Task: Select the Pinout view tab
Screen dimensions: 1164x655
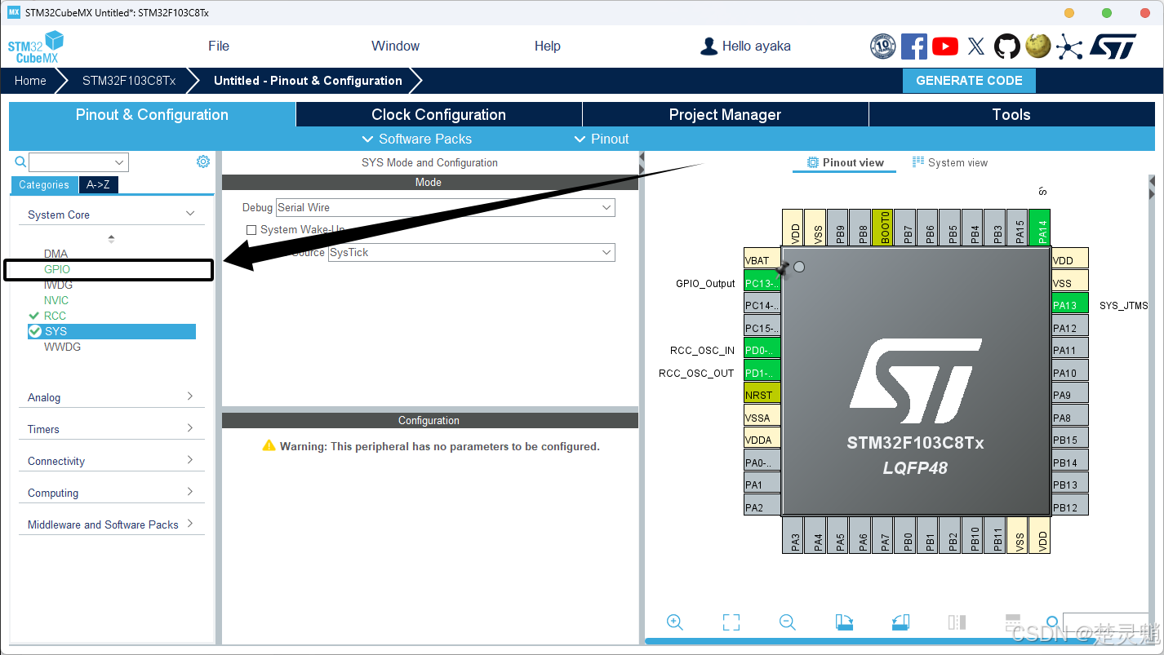Action: 845,162
